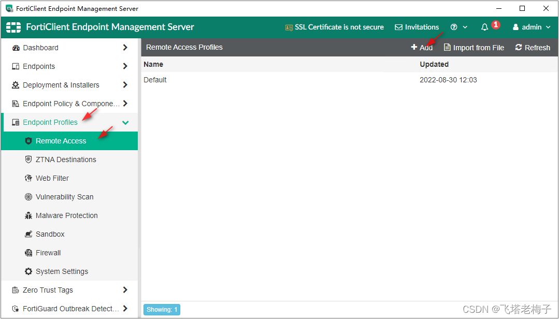Click the SSL certificate warning icon
This screenshot has width=559, height=319.
click(x=289, y=27)
